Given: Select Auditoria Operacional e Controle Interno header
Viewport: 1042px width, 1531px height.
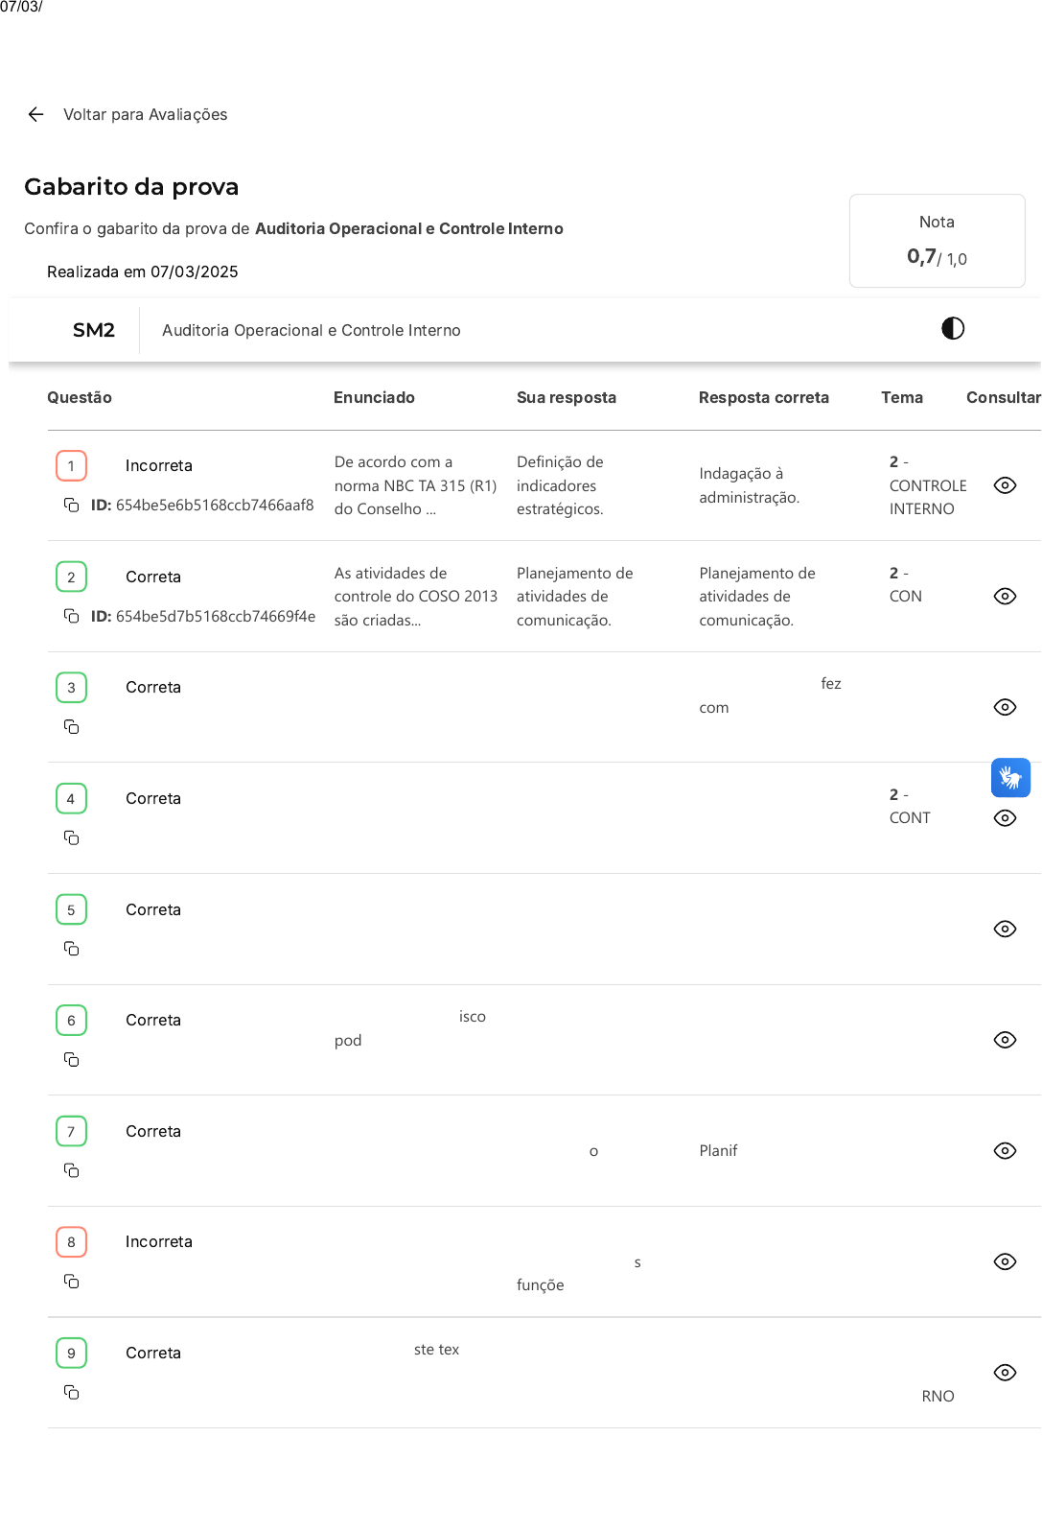Looking at the screenshot, I should [x=311, y=331].
